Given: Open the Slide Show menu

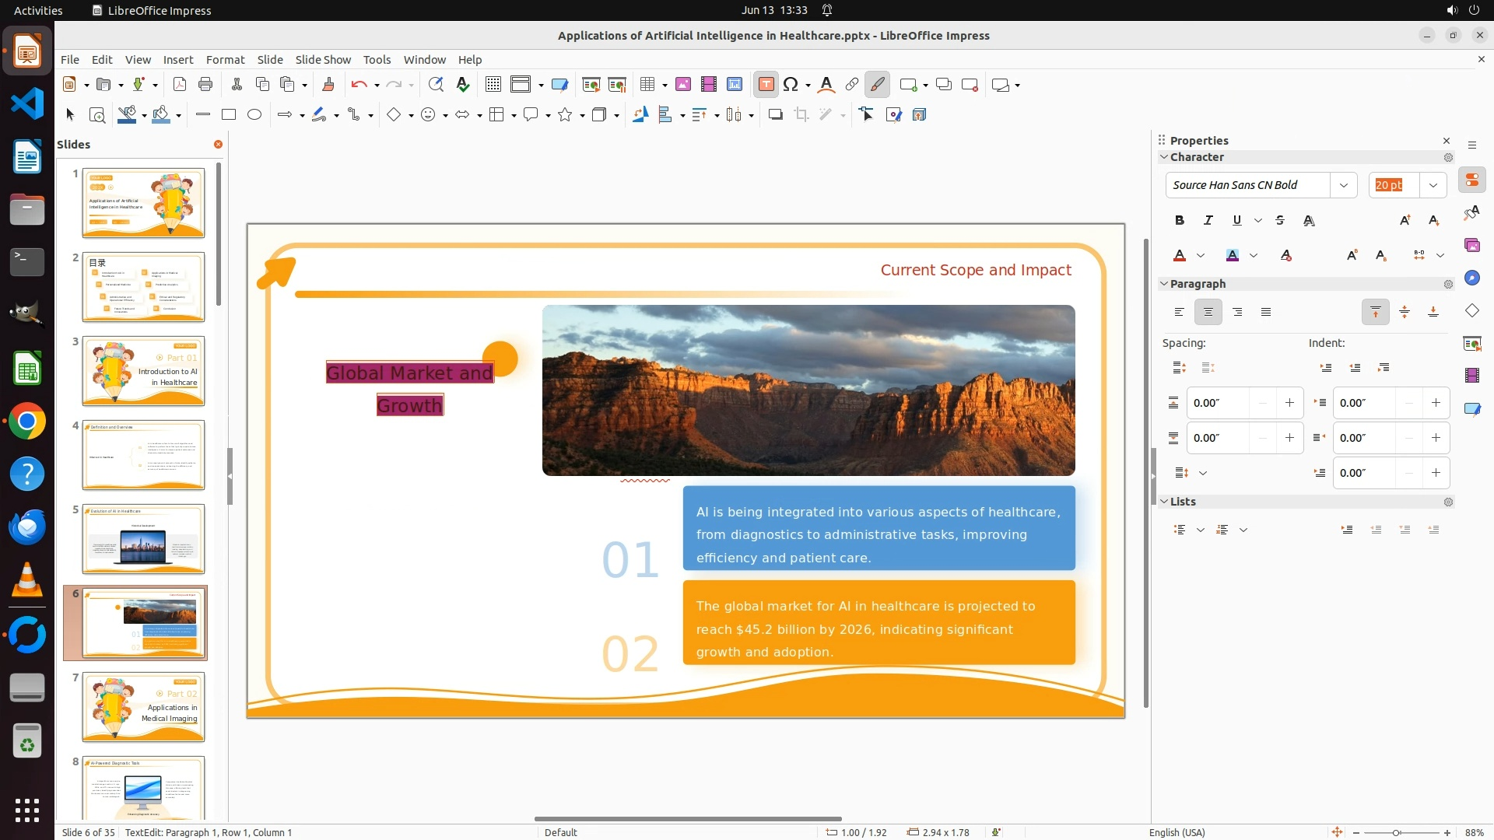Looking at the screenshot, I should tap(323, 60).
